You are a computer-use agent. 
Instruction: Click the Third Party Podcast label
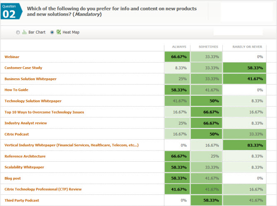point(22,201)
